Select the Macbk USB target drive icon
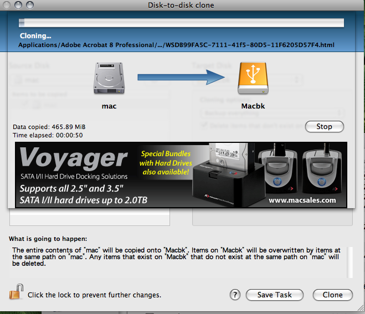The height and width of the screenshot is (314, 365). coord(253,78)
